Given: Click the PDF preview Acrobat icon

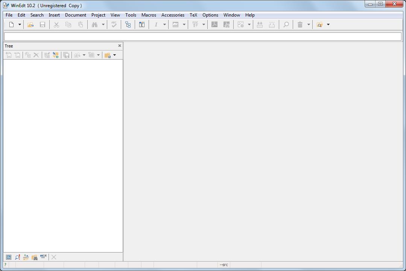Looking at the screenshot, I should [214, 24].
